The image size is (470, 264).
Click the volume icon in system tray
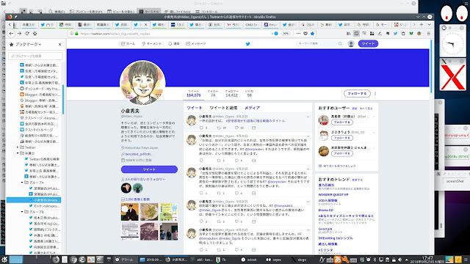[399, 260]
